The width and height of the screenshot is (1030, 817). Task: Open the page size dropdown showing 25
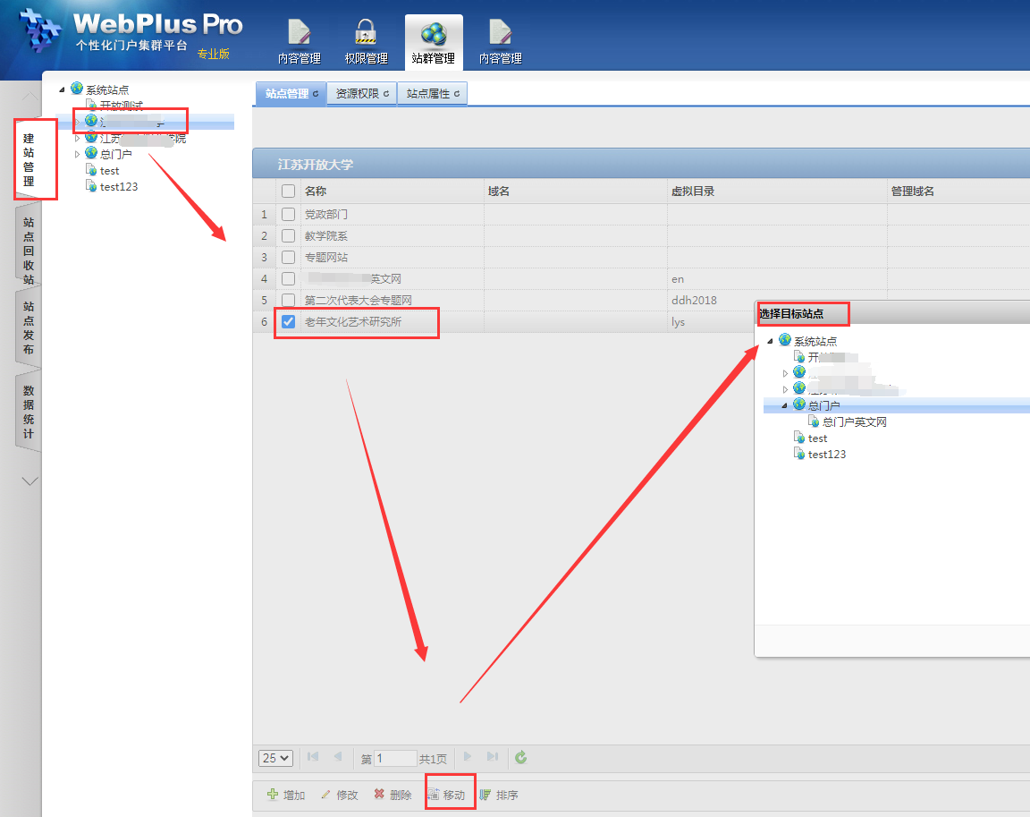coord(275,758)
